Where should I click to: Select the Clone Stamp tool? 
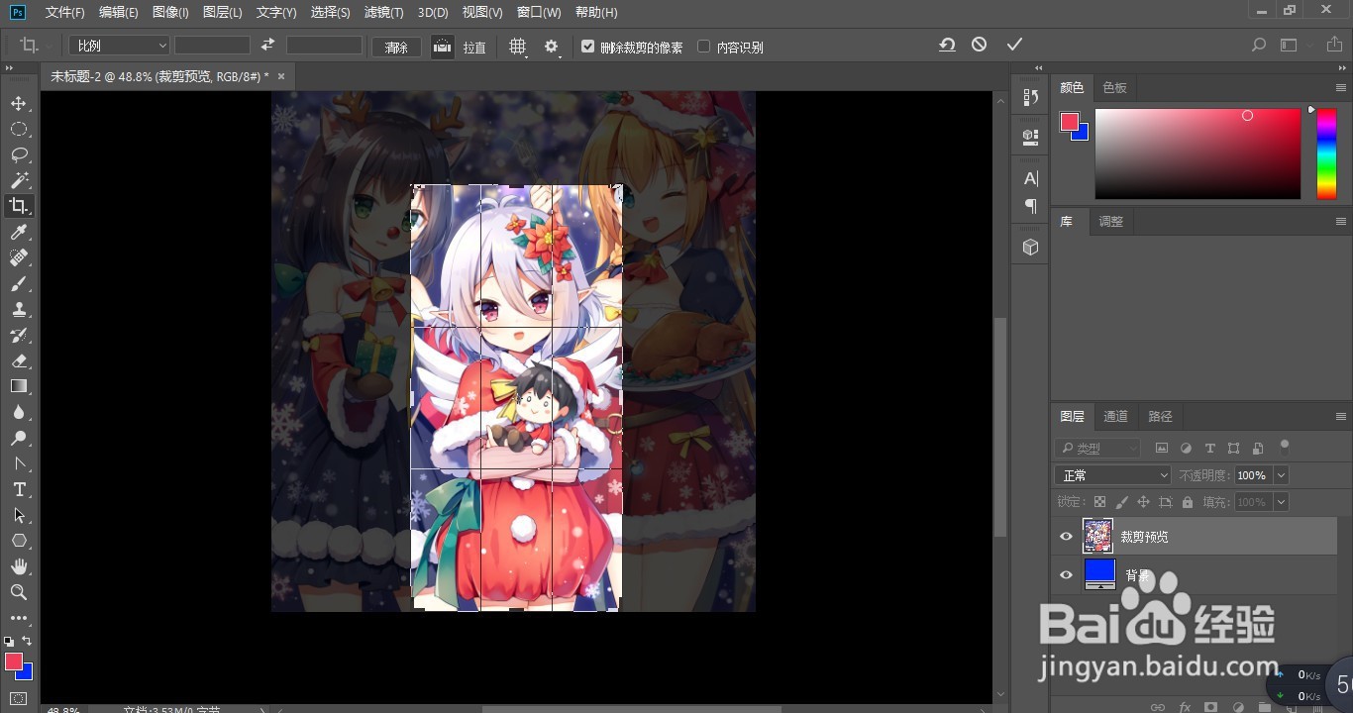click(19, 310)
